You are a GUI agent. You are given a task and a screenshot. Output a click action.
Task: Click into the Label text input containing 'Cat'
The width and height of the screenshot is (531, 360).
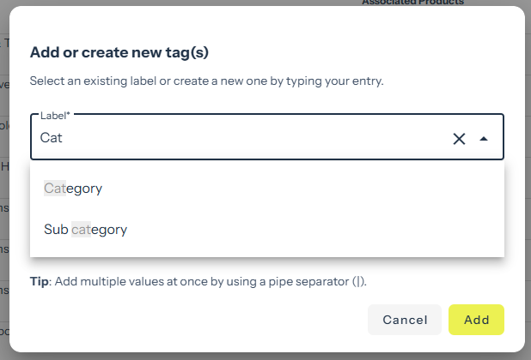click(241, 138)
